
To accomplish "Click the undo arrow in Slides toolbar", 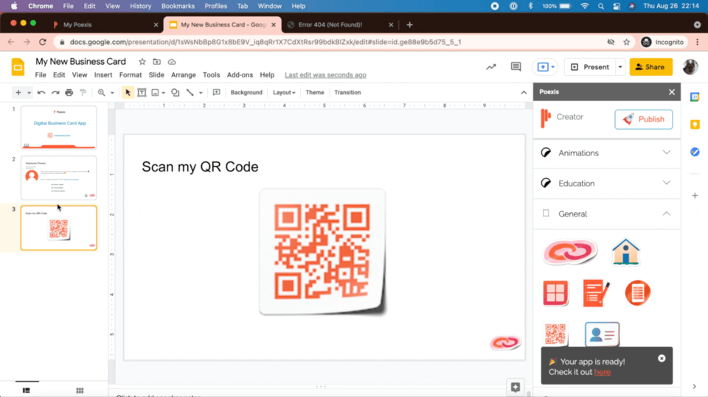I will tap(41, 93).
